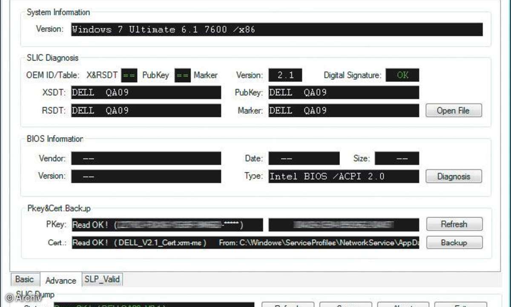Click the Marker field showing DELL QA09
This screenshot has width=511, height=307.
[x=344, y=110]
